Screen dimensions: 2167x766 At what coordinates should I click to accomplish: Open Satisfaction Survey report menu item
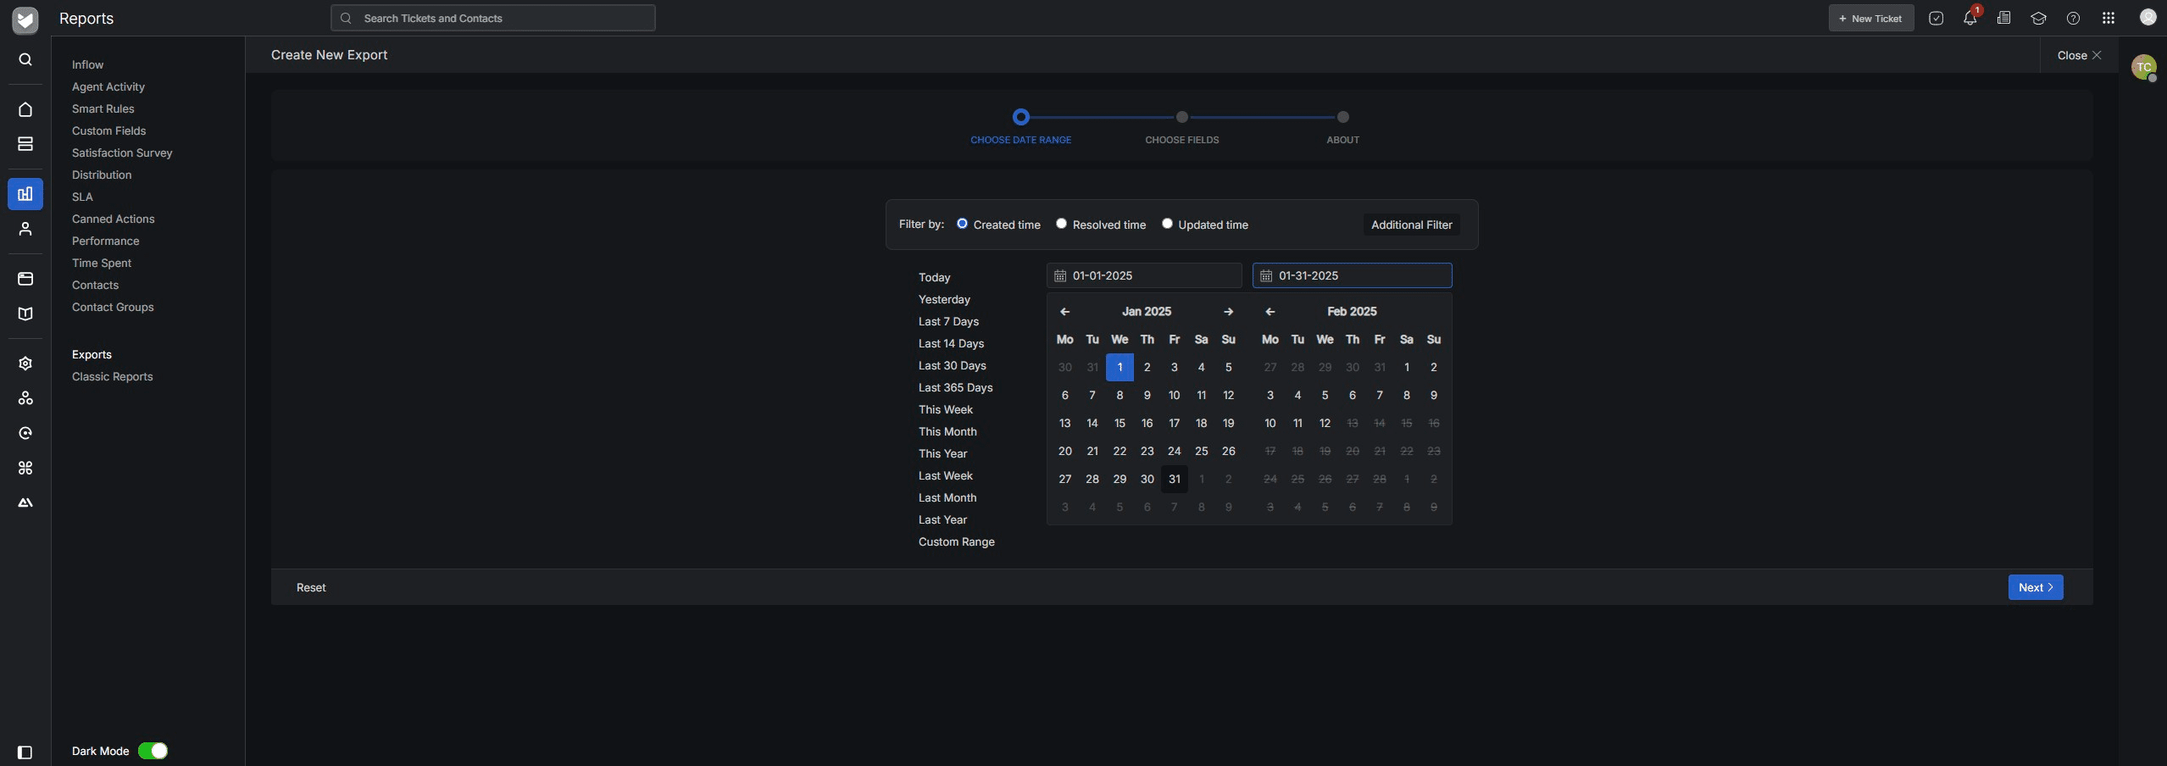coord(122,153)
